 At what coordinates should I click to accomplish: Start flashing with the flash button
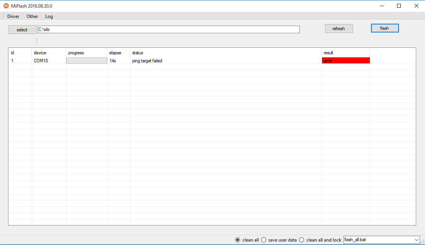385,28
